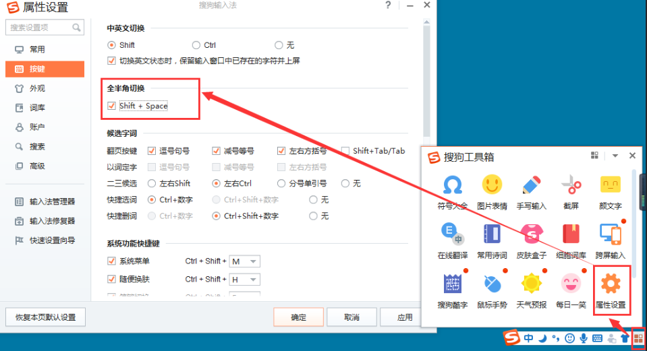Select Ctrl+数字 for 快捷选词
Screen dimensions: 647x351
click(152, 200)
